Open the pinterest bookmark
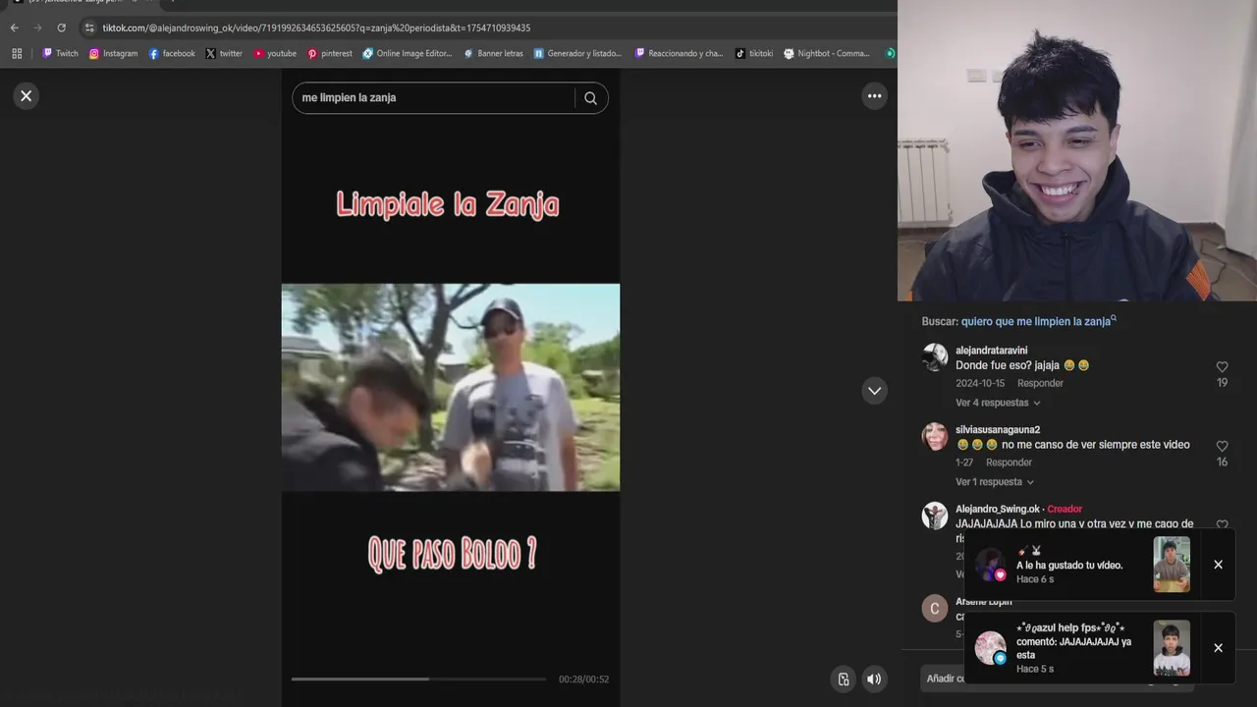 (329, 53)
